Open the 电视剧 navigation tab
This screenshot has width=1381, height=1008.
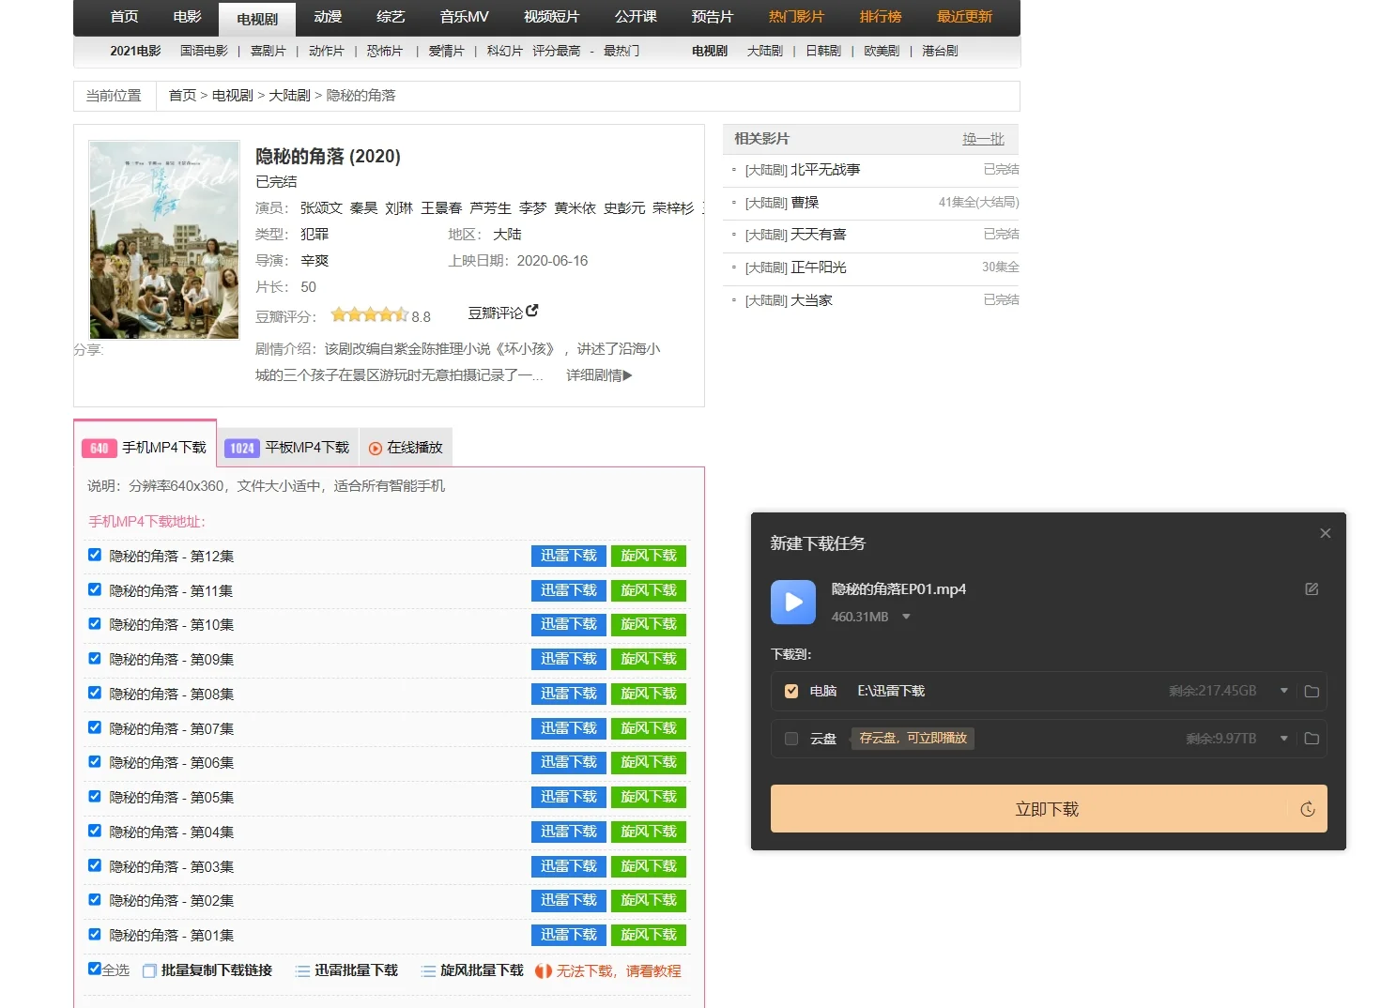(257, 19)
